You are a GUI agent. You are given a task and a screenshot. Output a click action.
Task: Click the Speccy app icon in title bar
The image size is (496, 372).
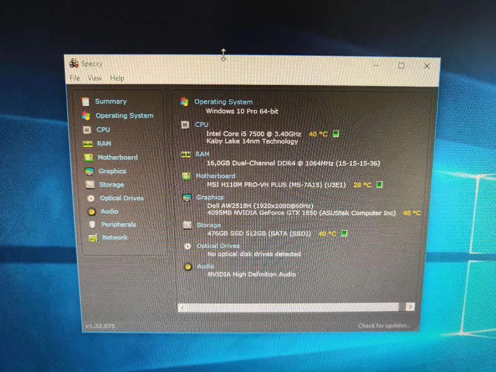pos(74,63)
